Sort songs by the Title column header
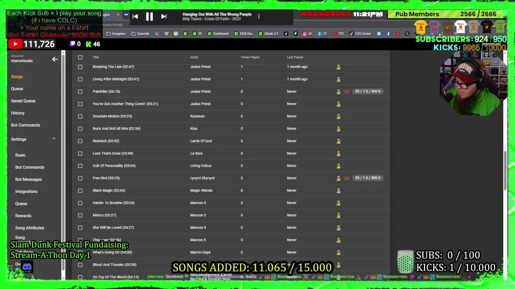The image size is (515, 289). 96,57
